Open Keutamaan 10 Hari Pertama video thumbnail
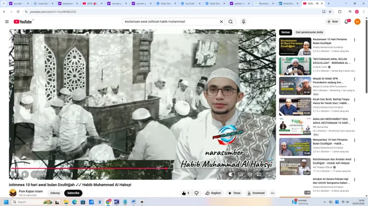368x206 pixels. pos(295,47)
